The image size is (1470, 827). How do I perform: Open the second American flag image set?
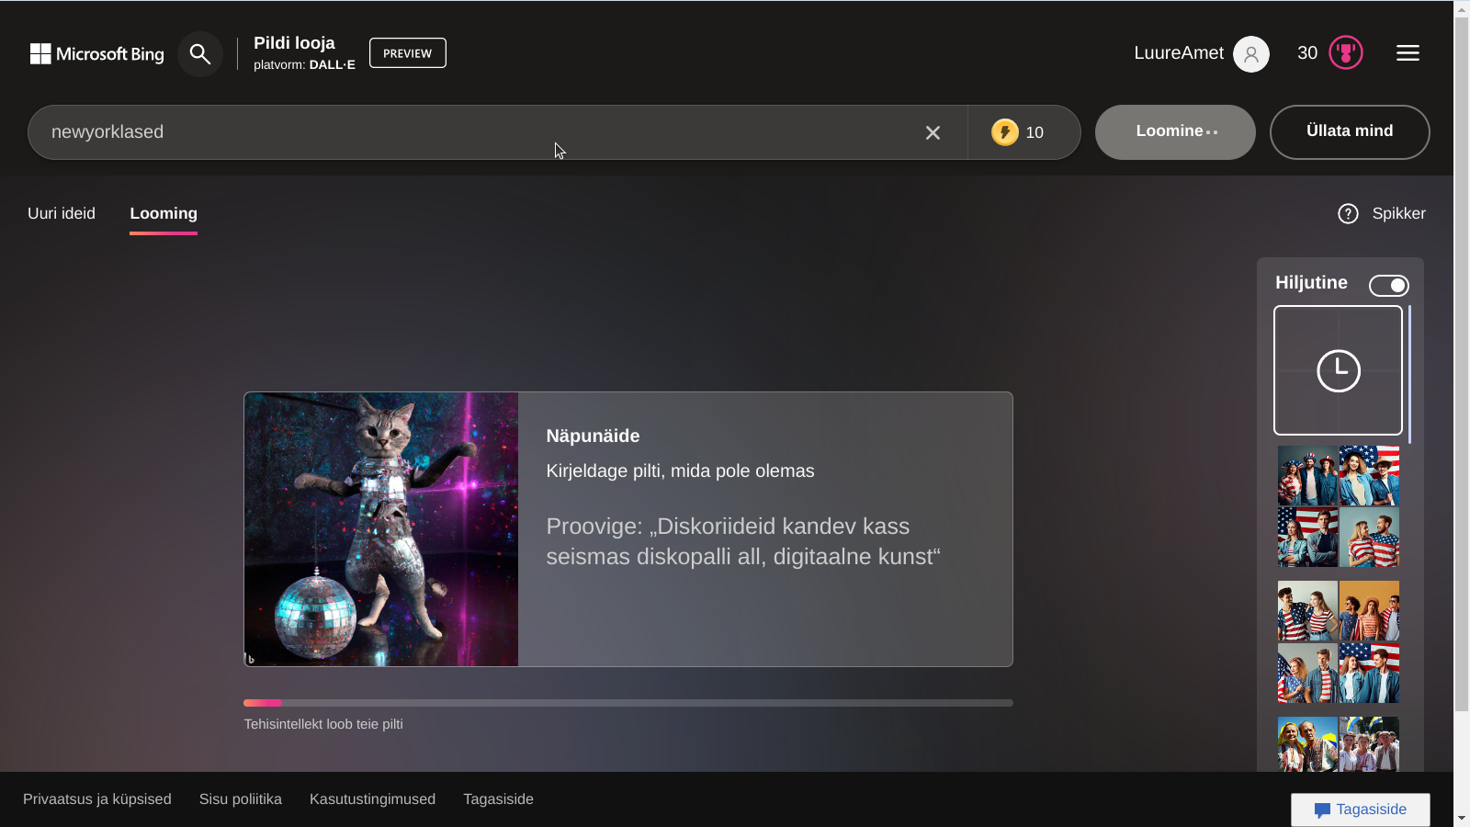[1339, 641]
